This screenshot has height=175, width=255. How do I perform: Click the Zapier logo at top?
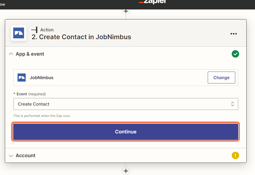[153, 2]
